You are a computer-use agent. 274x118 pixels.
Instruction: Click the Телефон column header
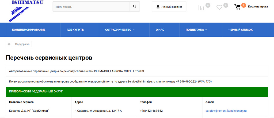pyautogui.click(x=146, y=102)
